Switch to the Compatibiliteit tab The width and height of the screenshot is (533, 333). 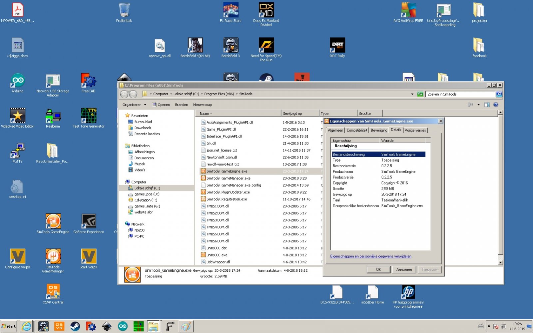click(357, 130)
